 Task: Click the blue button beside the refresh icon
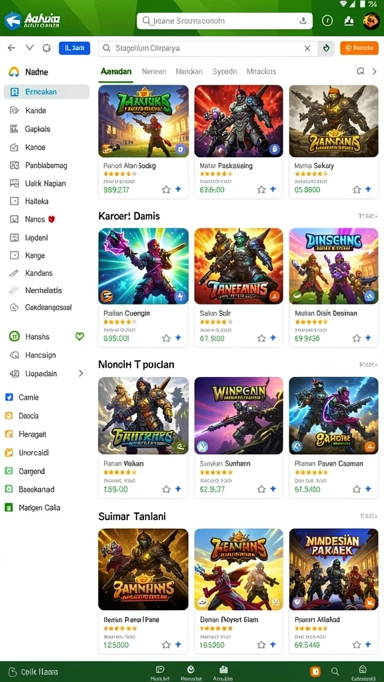click(75, 48)
